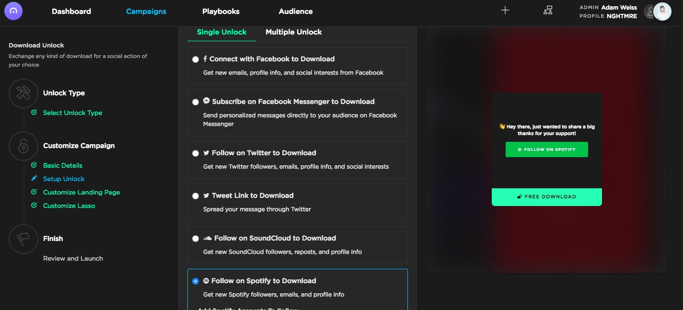Click the check icon beside Customize Landing Page
Screen dimensions: 683x310
point(34,192)
